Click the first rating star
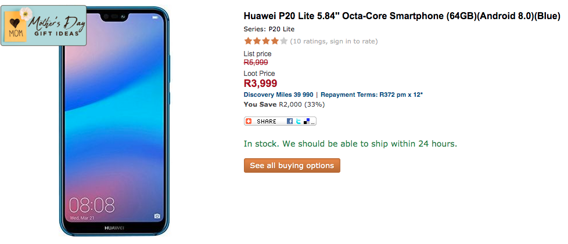Image resolution: width=568 pixels, height=244 pixels. coord(248,41)
